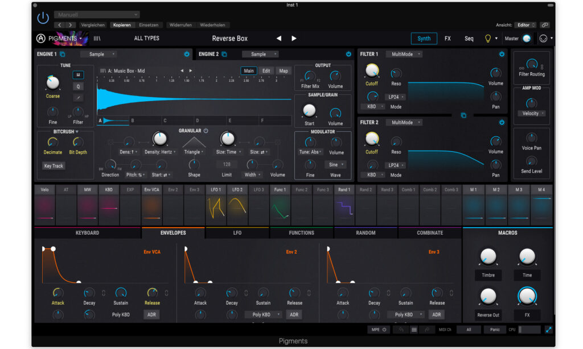The height and width of the screenshot is (349, 583).
Task: Click the Master volume knob
Action: pyautogui.click(x=527, y=38)
